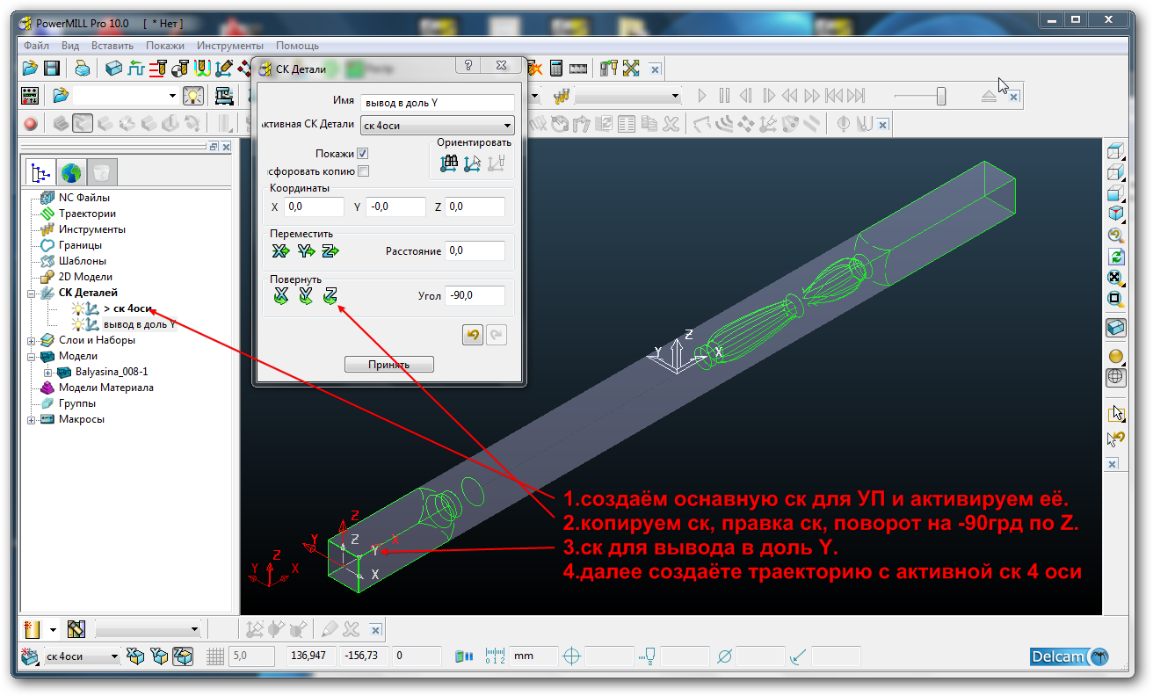Expand the Balyasina_008-1 model node
The image size is (1153, 696).
click(48, 372)
